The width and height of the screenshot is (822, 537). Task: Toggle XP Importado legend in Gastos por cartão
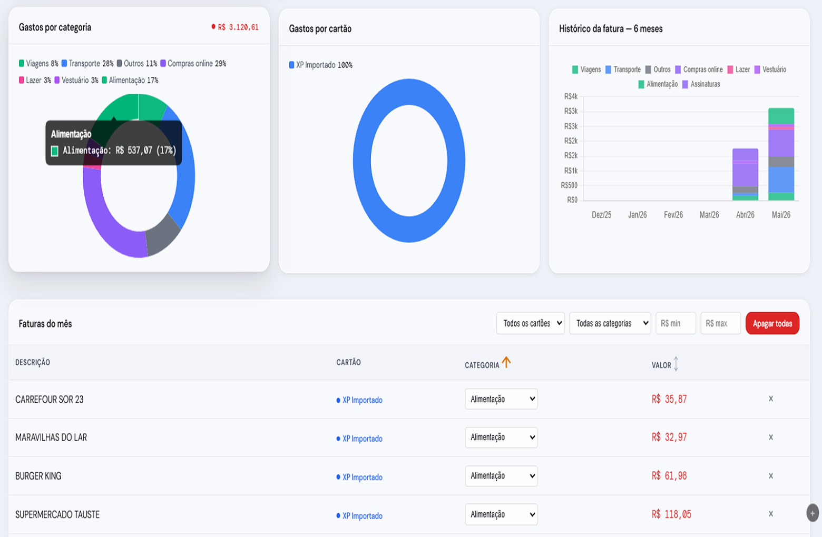point(320,65)
